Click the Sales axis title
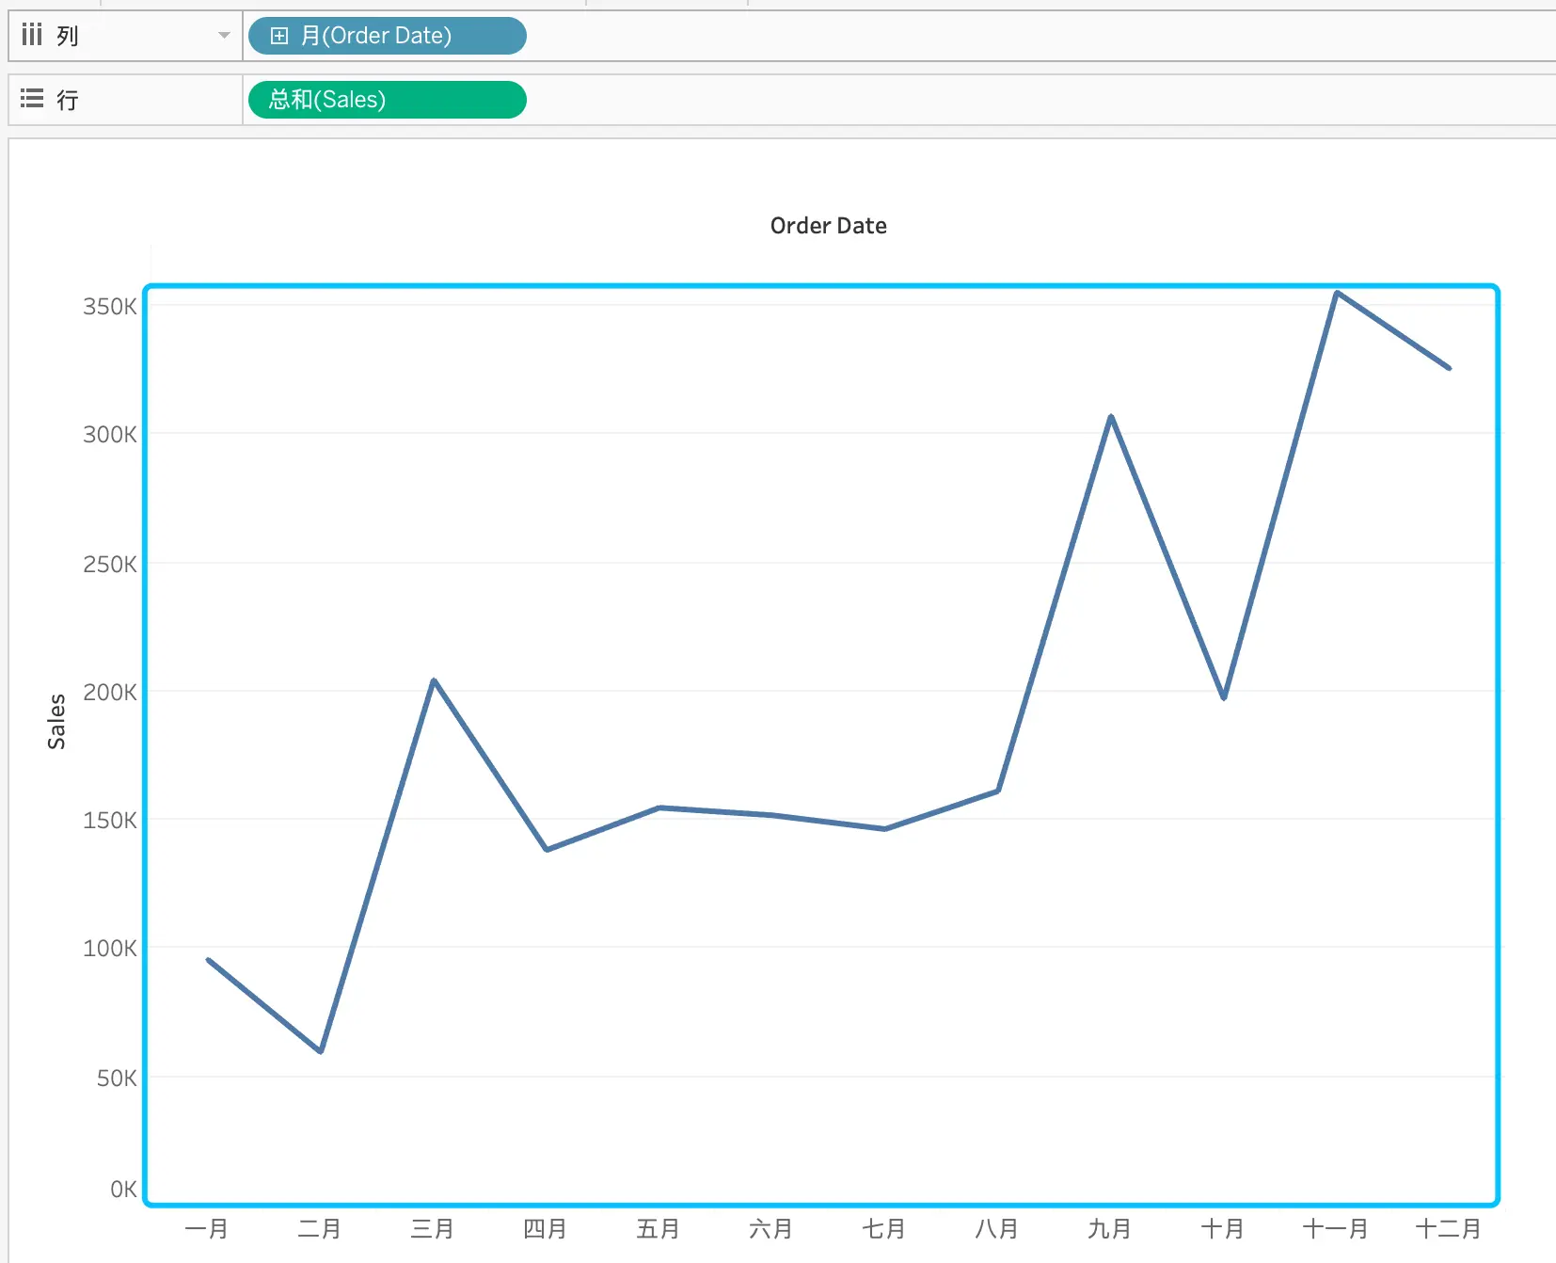 [56, 722]
